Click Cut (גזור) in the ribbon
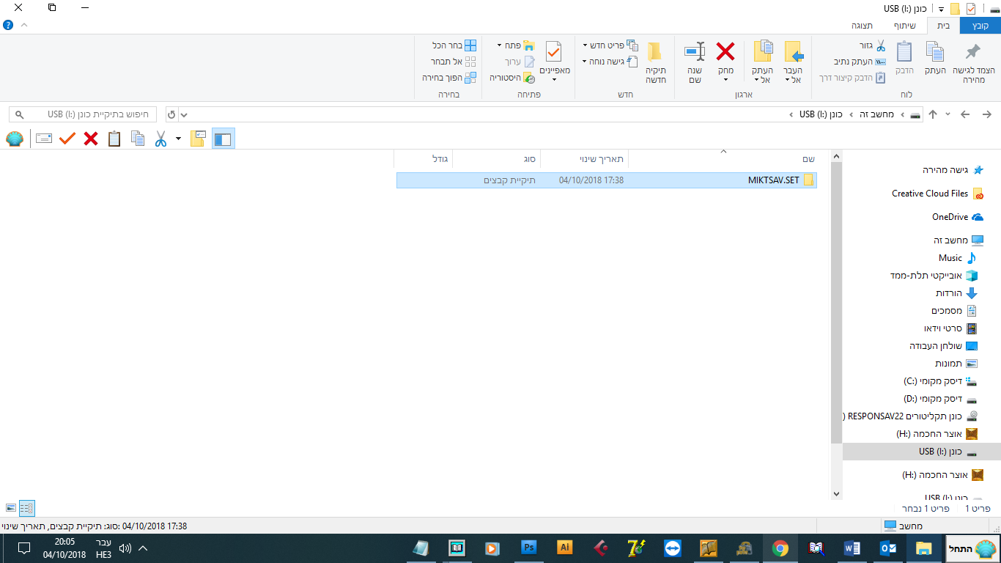Screen dimensions: 1001x563 [873, 45]
